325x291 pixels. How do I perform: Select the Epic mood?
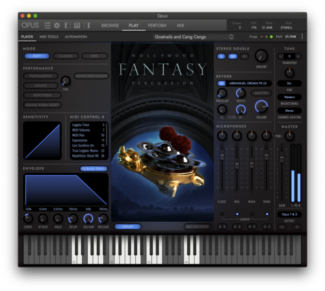point(95,56)
